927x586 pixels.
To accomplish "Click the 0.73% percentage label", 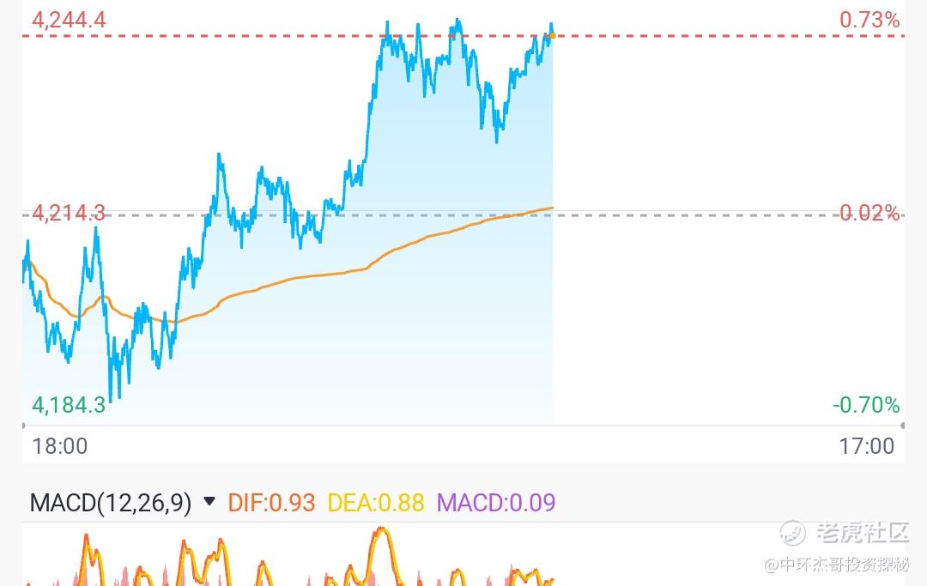I will 869,20.
